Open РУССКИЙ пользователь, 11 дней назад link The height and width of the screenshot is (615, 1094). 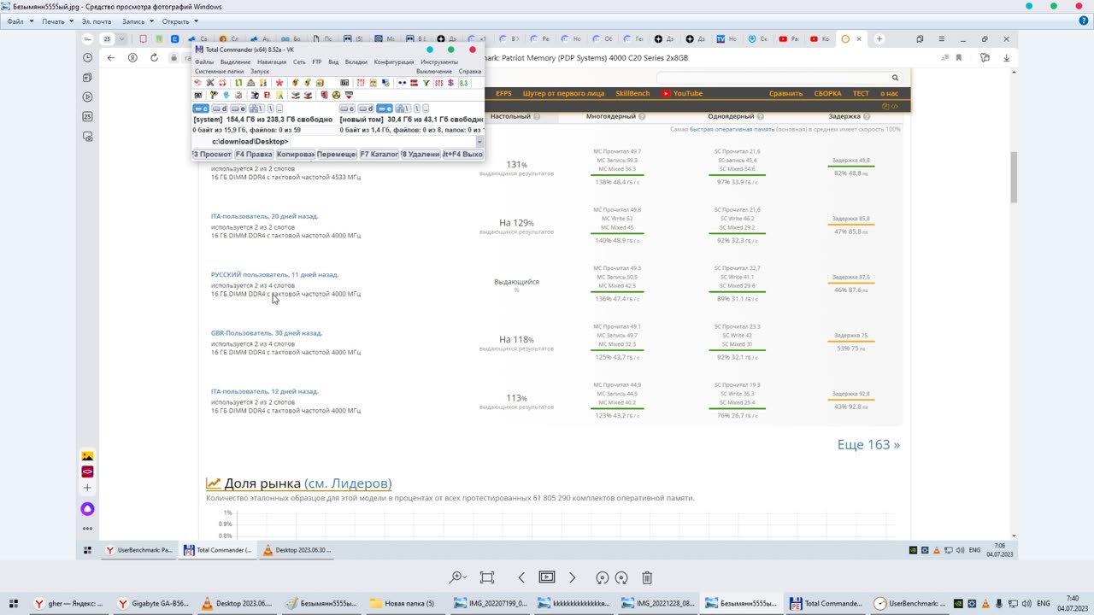click(x=274, y=275)
